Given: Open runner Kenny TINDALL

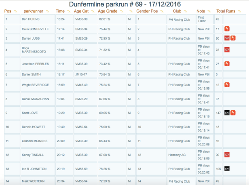Looking at the screenshot, I should 33,155.
